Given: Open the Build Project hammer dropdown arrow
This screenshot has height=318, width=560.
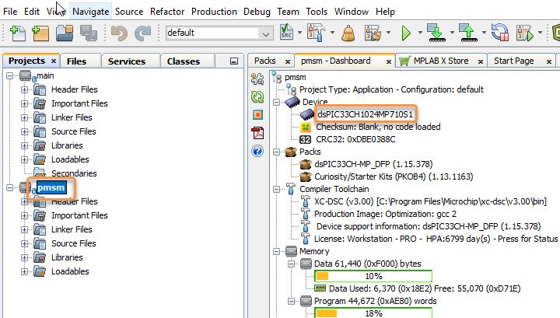Looking at the screenshot, I should [x=332, y=33].
